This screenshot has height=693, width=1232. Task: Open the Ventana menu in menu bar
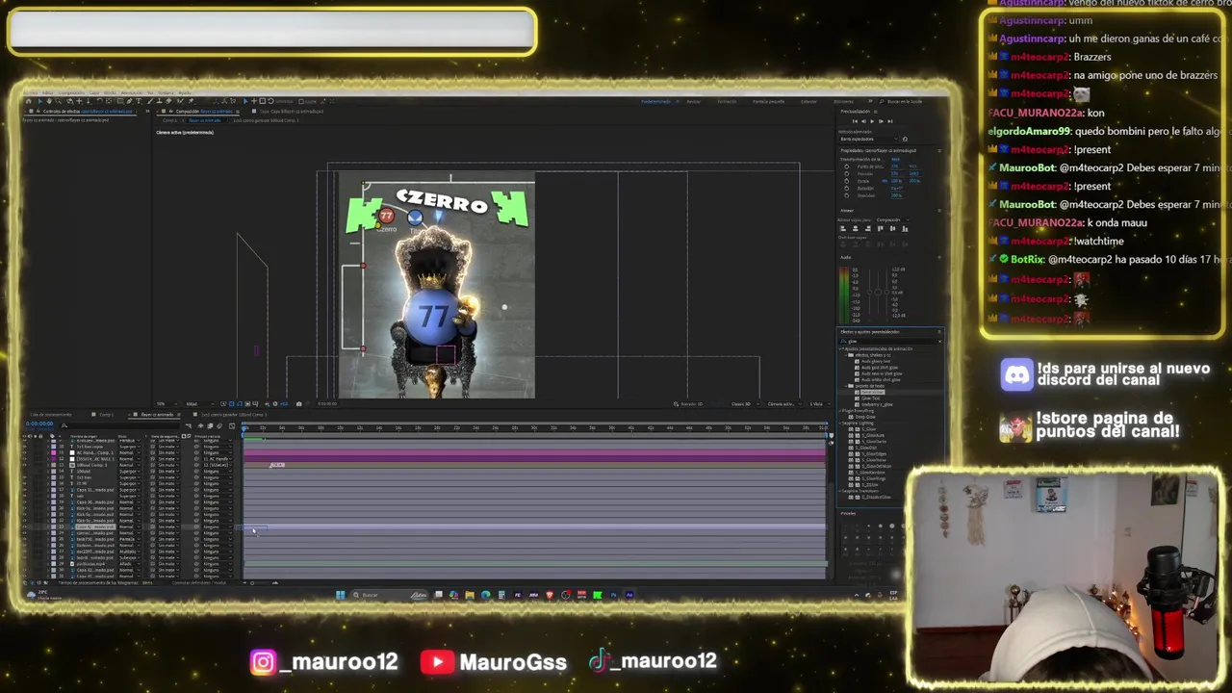(166, 93)
